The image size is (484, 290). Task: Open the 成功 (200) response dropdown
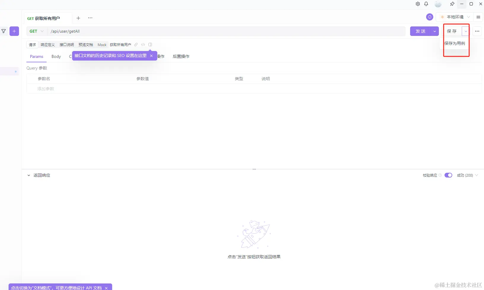tap(467, 175)
